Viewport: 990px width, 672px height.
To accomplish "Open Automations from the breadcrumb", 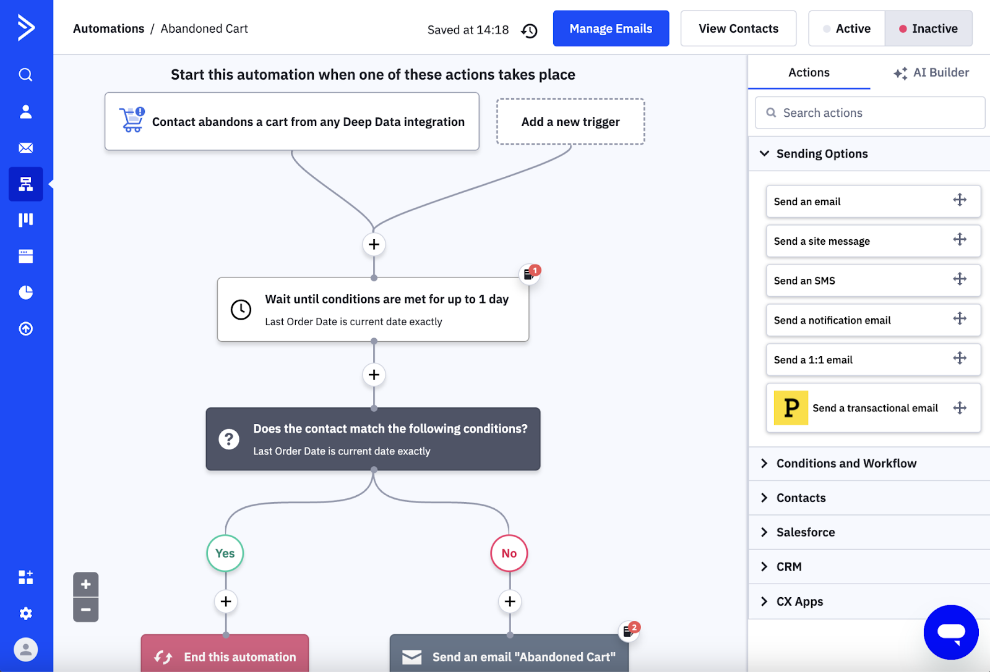I will 108,28.
